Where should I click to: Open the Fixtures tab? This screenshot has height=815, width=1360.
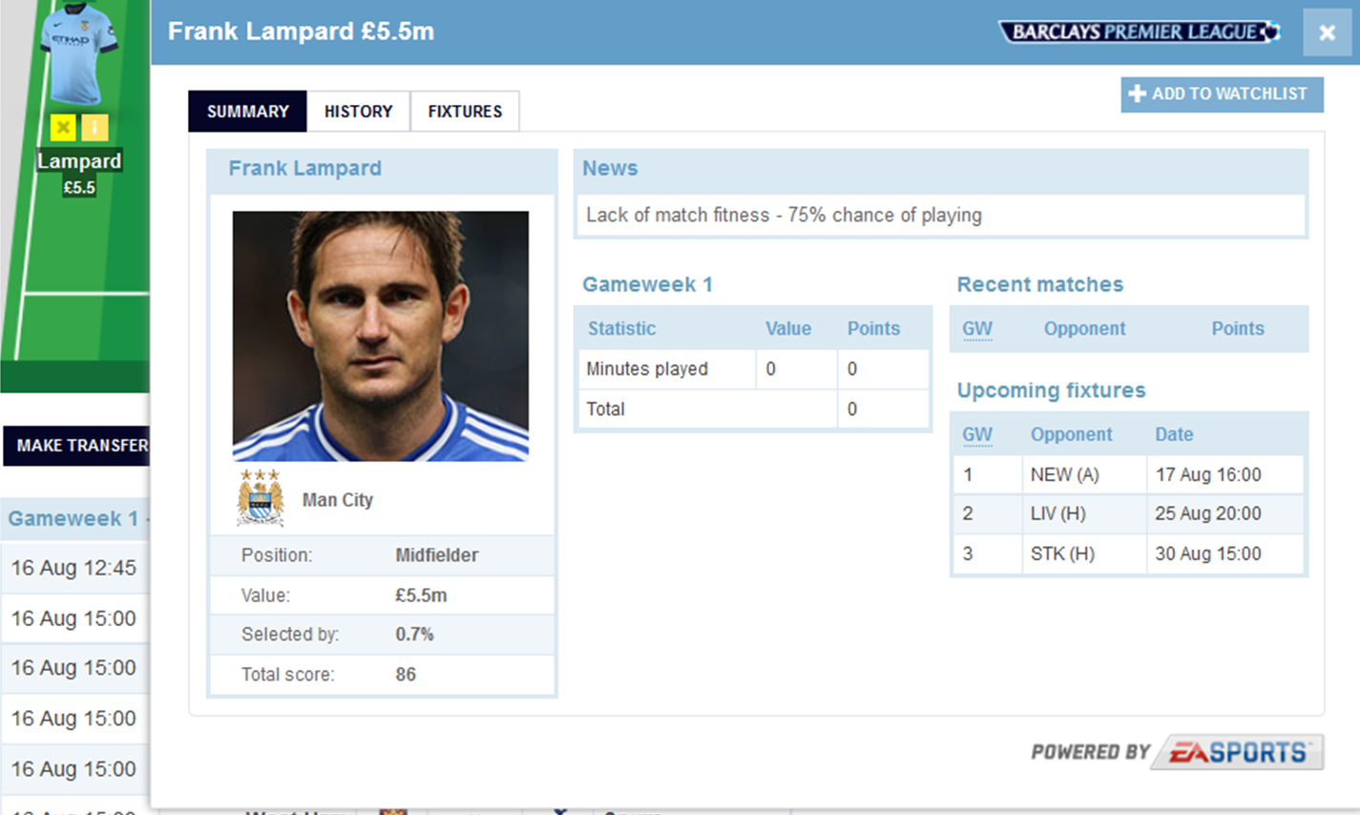click(465, 112)
